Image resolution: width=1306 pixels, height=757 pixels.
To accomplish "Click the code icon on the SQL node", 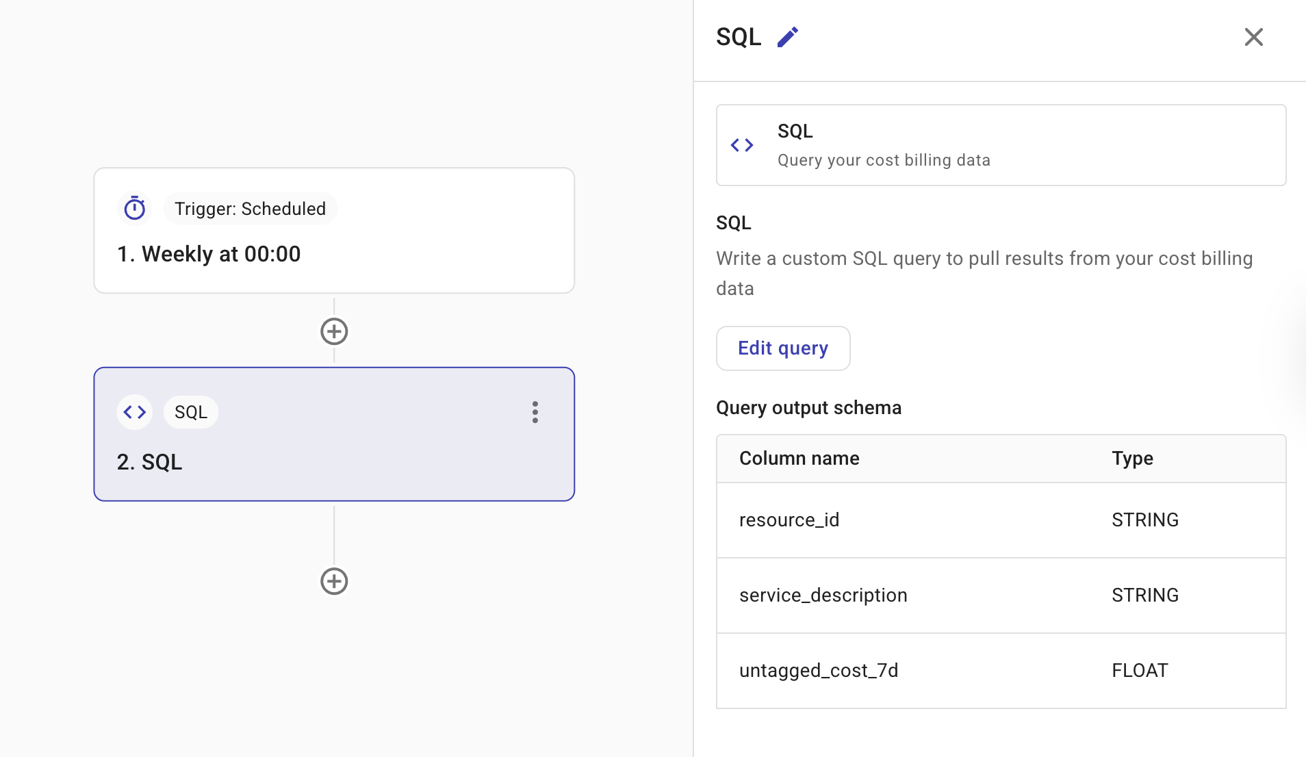I will [x=134, y=411].
